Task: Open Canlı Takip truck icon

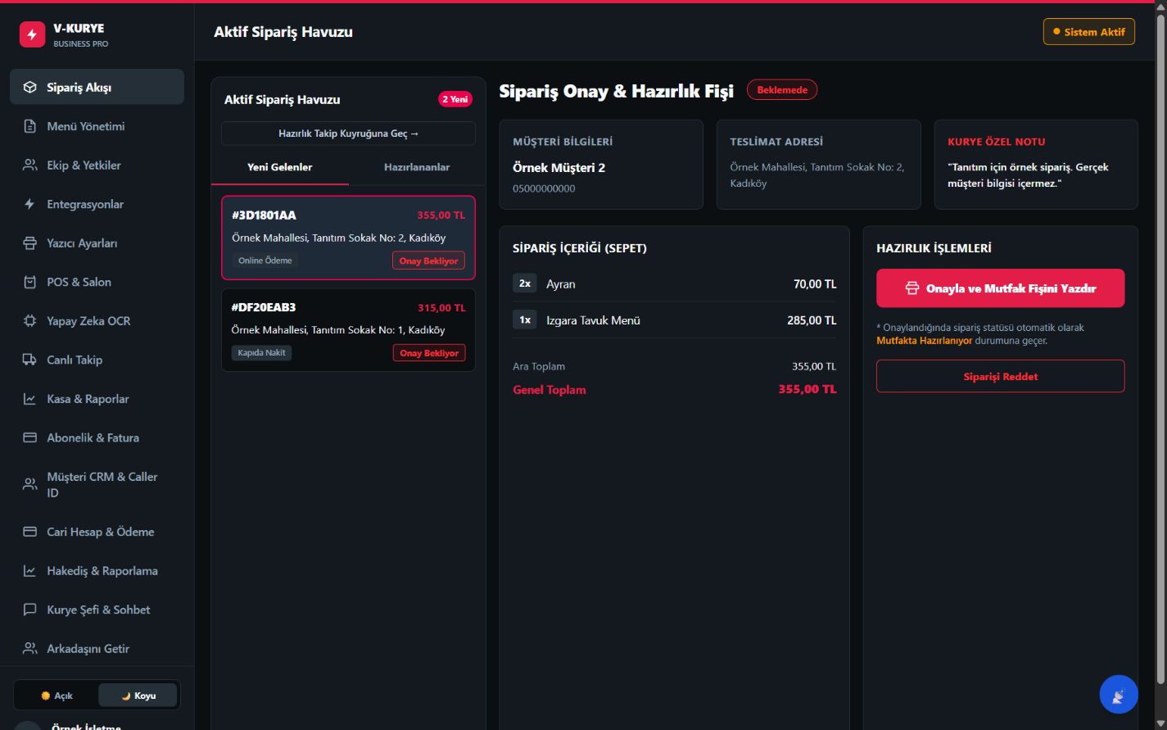Action: coord(30,360)
